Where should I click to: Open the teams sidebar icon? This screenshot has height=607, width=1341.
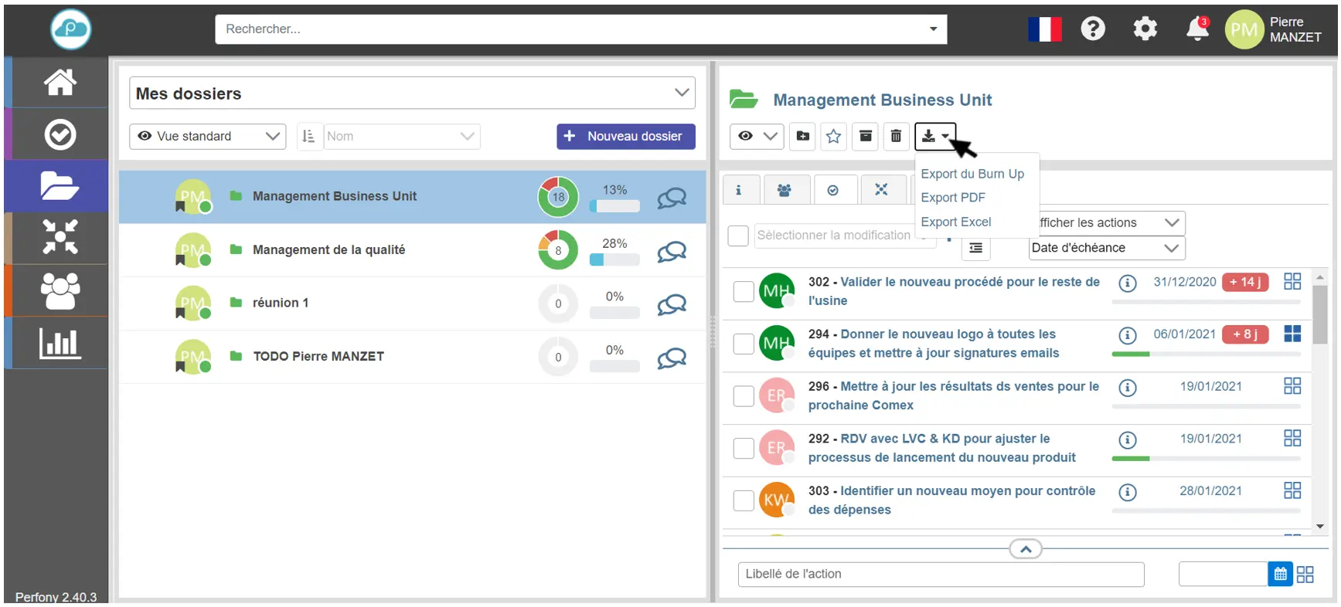coord(59,290)
